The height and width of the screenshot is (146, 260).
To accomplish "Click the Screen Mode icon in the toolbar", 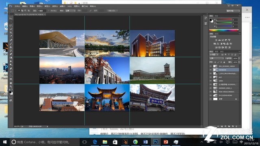I will [11, 100].
